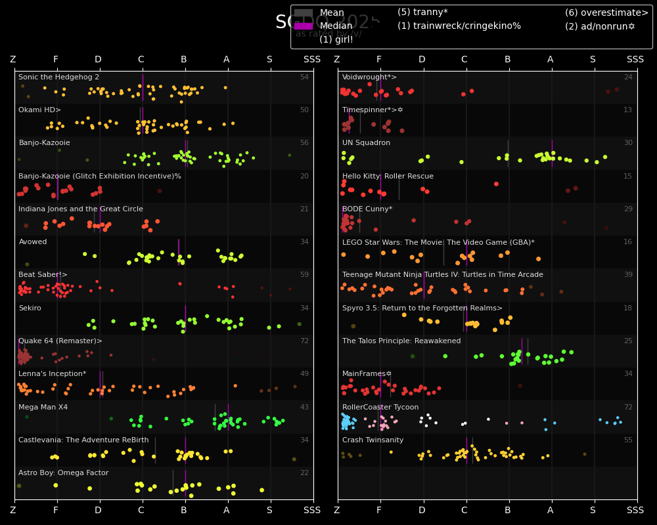
Task: Click the "Mega Man X4" row title
Action: coord(43,407)
